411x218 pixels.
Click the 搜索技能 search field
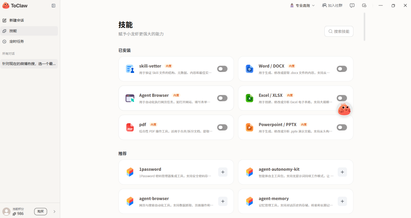pyautogui.click(x=339, y=31)
